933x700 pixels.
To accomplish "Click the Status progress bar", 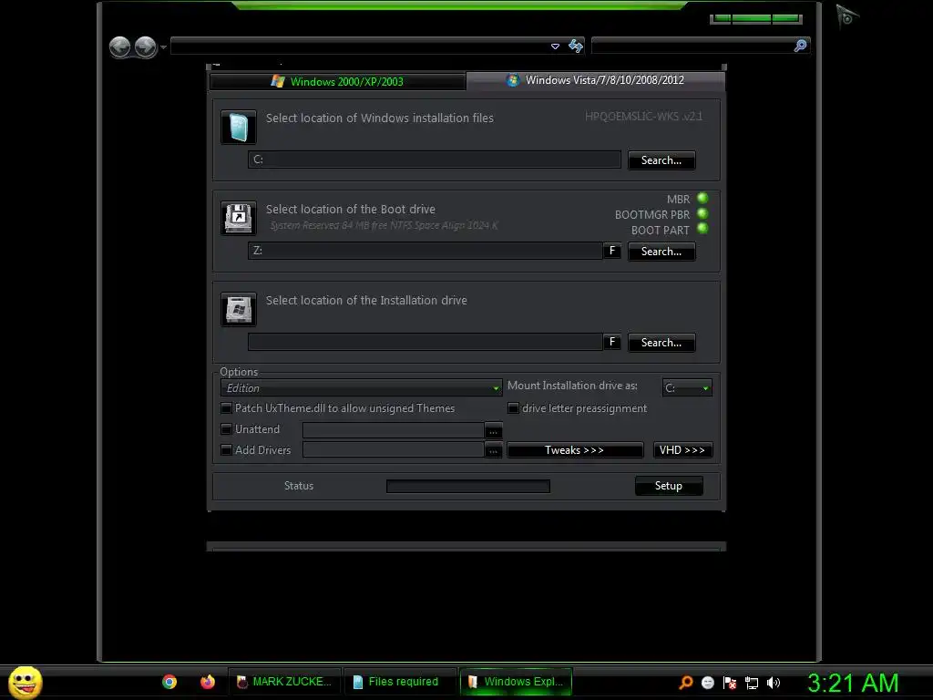I will point(467,487).
